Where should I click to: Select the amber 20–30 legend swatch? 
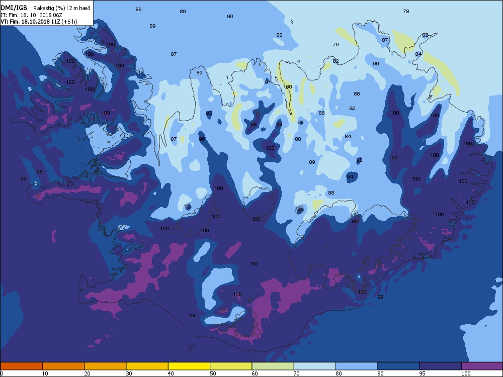105,366
